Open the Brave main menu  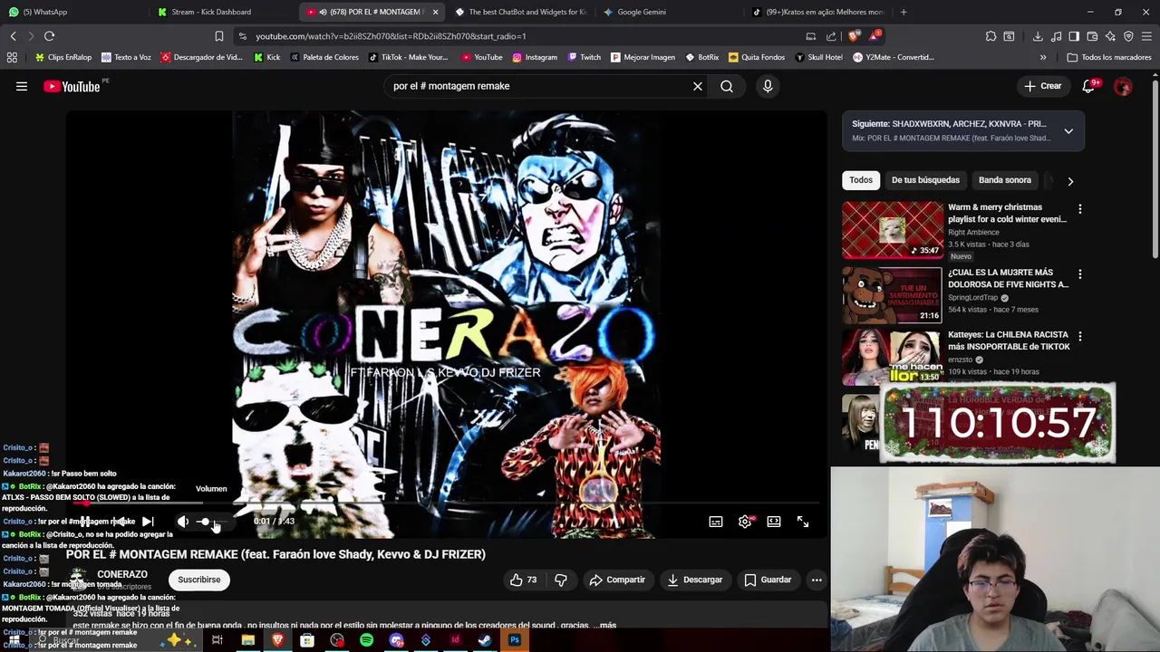tap(1146, 36)
